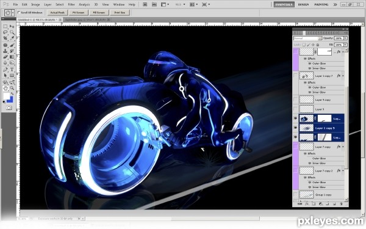Swap foreground and background colors
Screen dimensions: 366x229
coord(12,93)
